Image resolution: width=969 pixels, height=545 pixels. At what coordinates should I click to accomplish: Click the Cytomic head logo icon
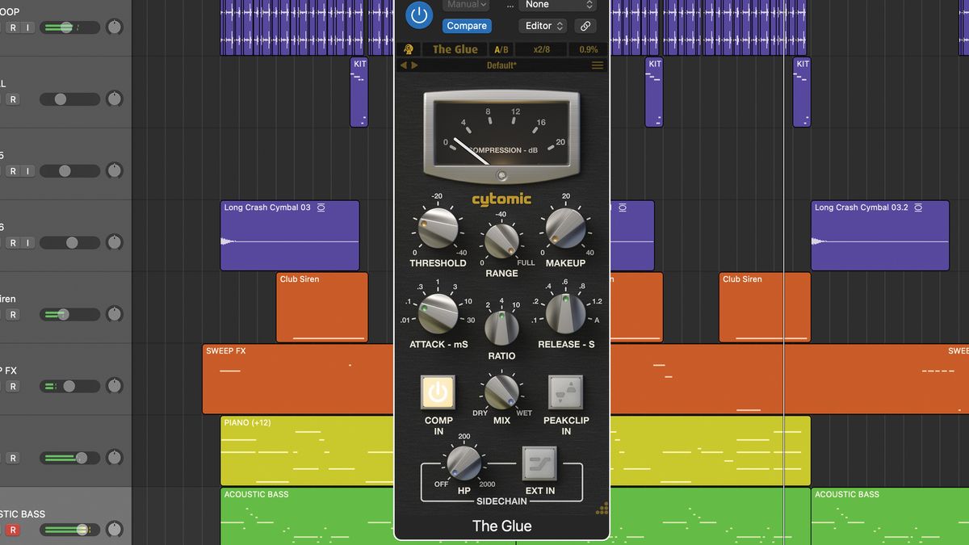coord(409,49)
